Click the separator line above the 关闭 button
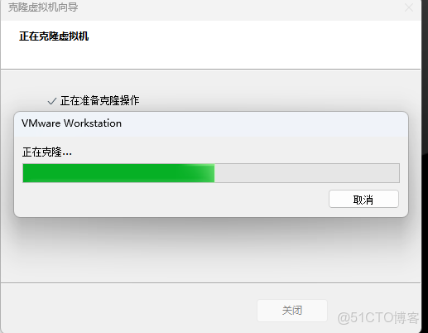Screen dimensions: 428x333 point(211,282)
